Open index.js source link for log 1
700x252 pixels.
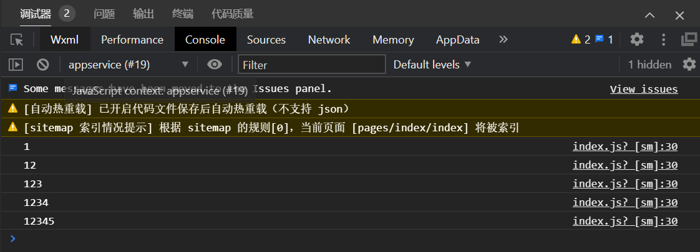coord(625,146)
